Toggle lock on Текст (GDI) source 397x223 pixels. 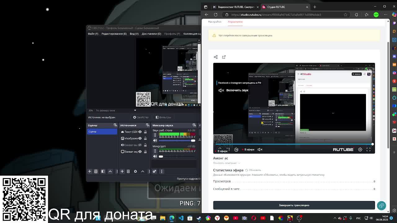[x=145, y=132]
